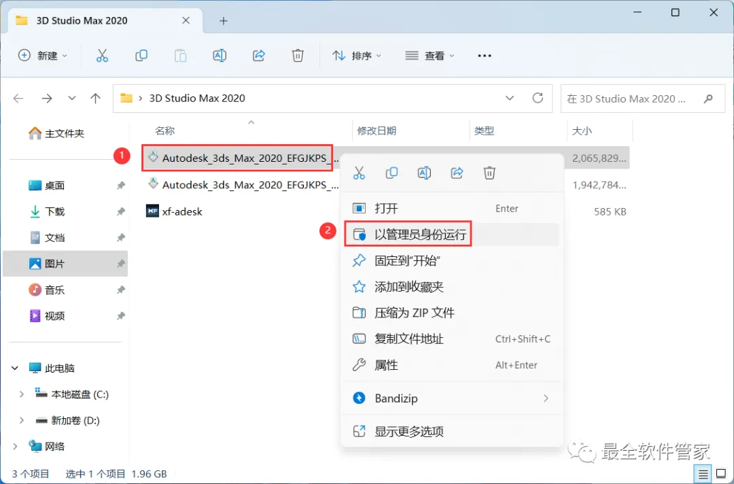Refresh the folder view

[538, 98]
